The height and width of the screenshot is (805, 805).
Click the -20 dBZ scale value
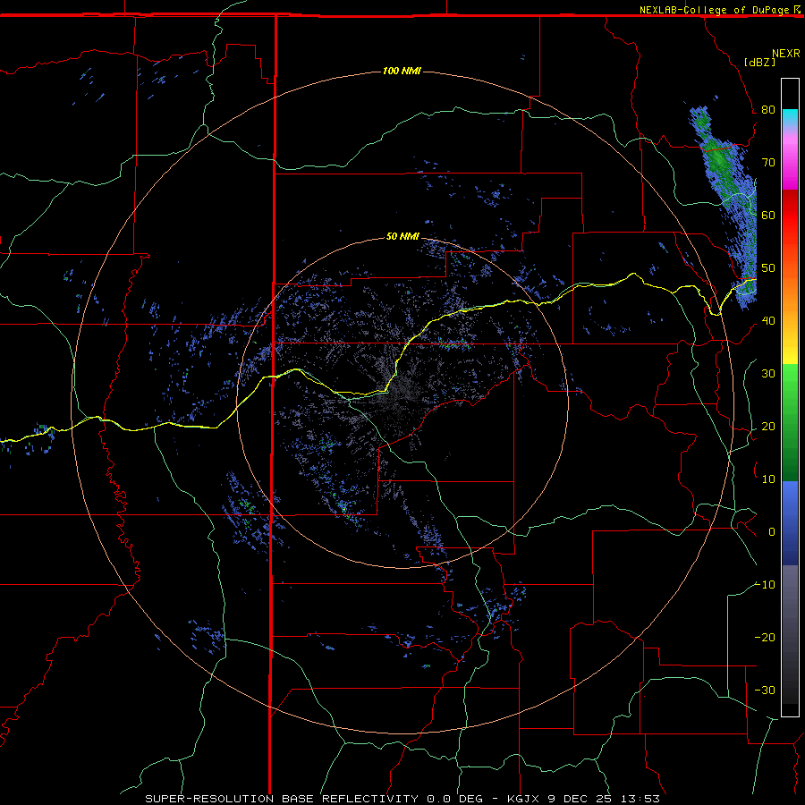pyautogui.click(x=765, y=638)
